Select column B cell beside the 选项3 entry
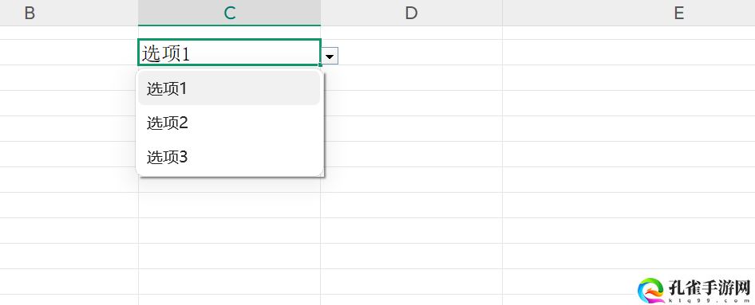Screen dimensions: 755x305 point(69,154)
